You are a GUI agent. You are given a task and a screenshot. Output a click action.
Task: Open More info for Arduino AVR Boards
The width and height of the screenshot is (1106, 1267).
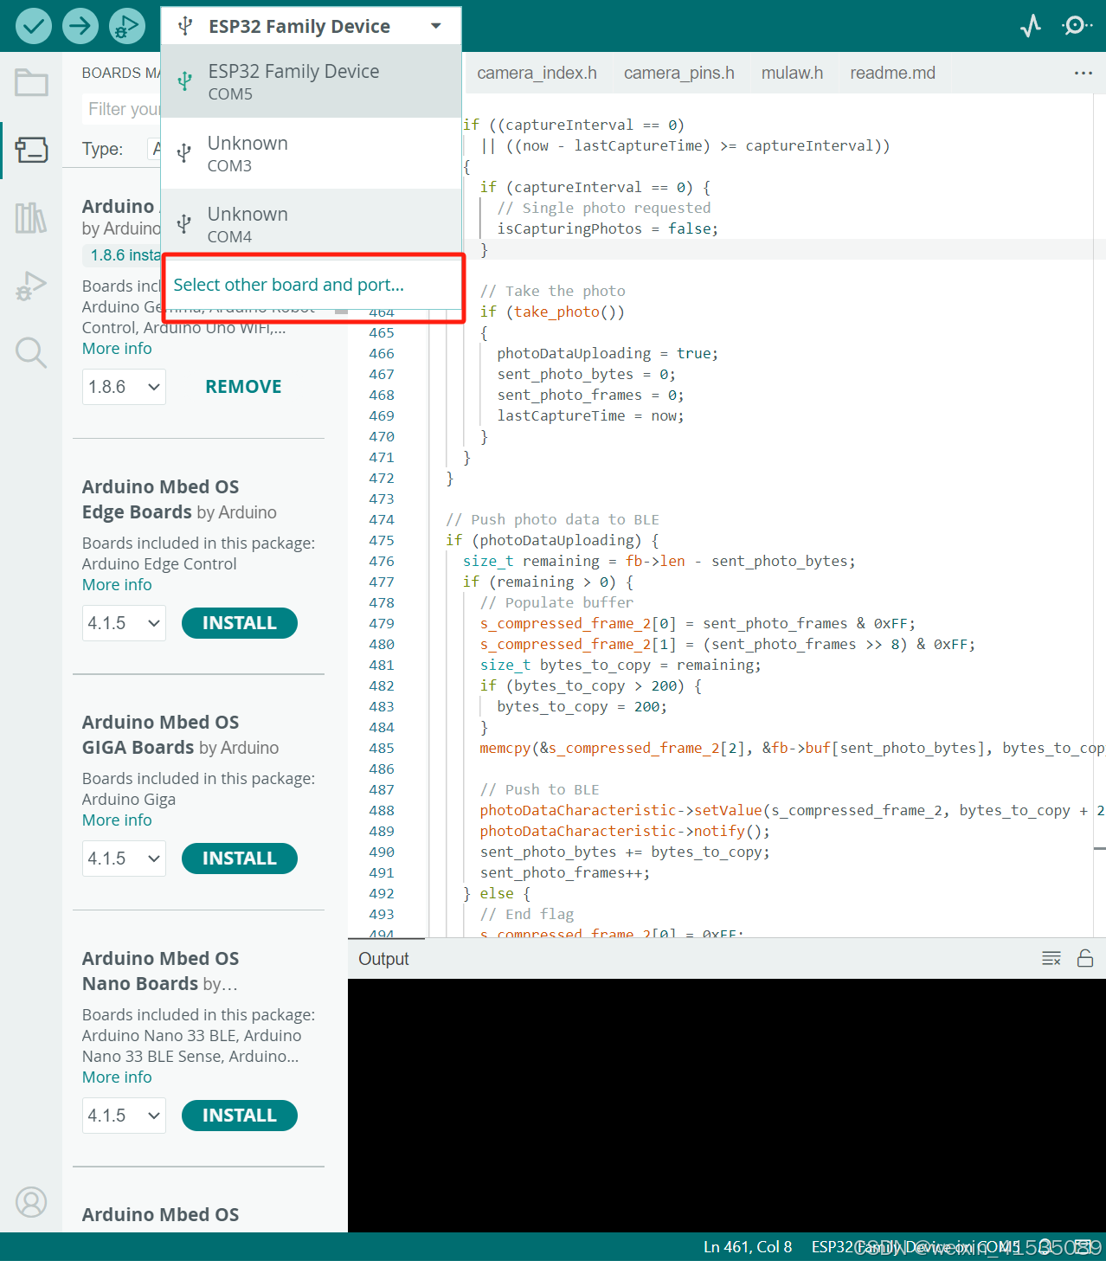117,349
